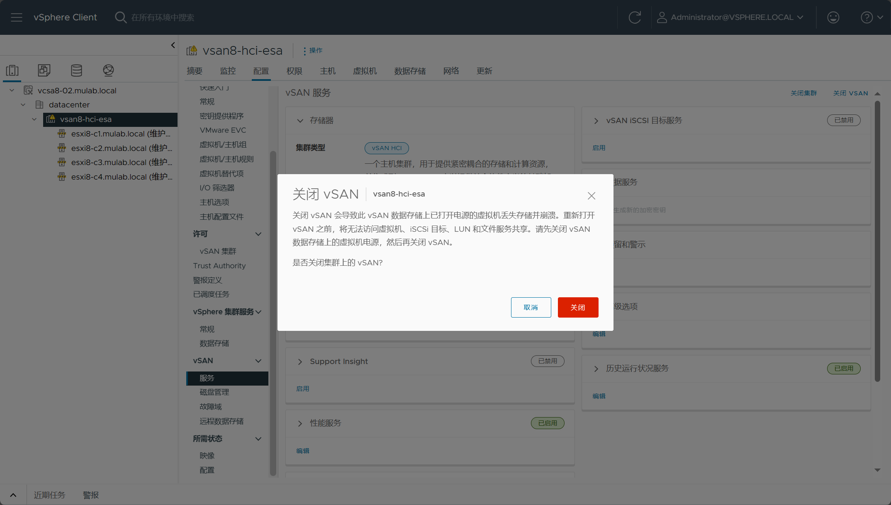Click the esxi8-c4.mulab.local host icon
The height and width of the screenshot is (505, 891).
(x=62, y=177)
